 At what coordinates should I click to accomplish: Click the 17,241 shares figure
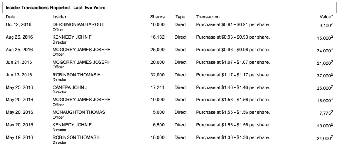pyautogui.click(x=157, y=87)
